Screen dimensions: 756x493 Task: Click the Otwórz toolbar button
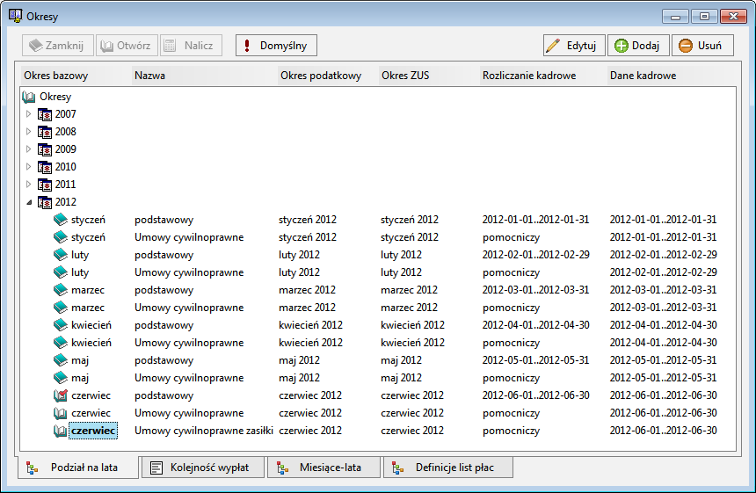127,46
